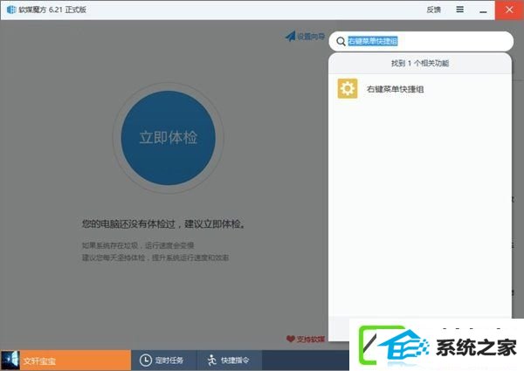524x371 pixels.
Task: Open 快捷指令 quick commands
Action: 229,361
